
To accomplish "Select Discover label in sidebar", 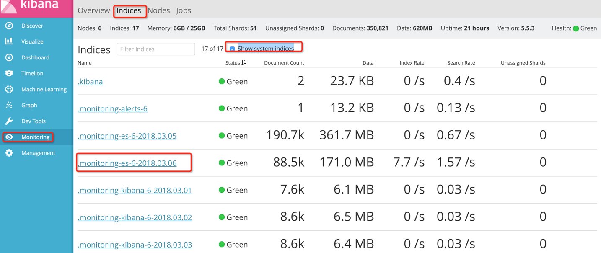I will [x=32, y=26].
